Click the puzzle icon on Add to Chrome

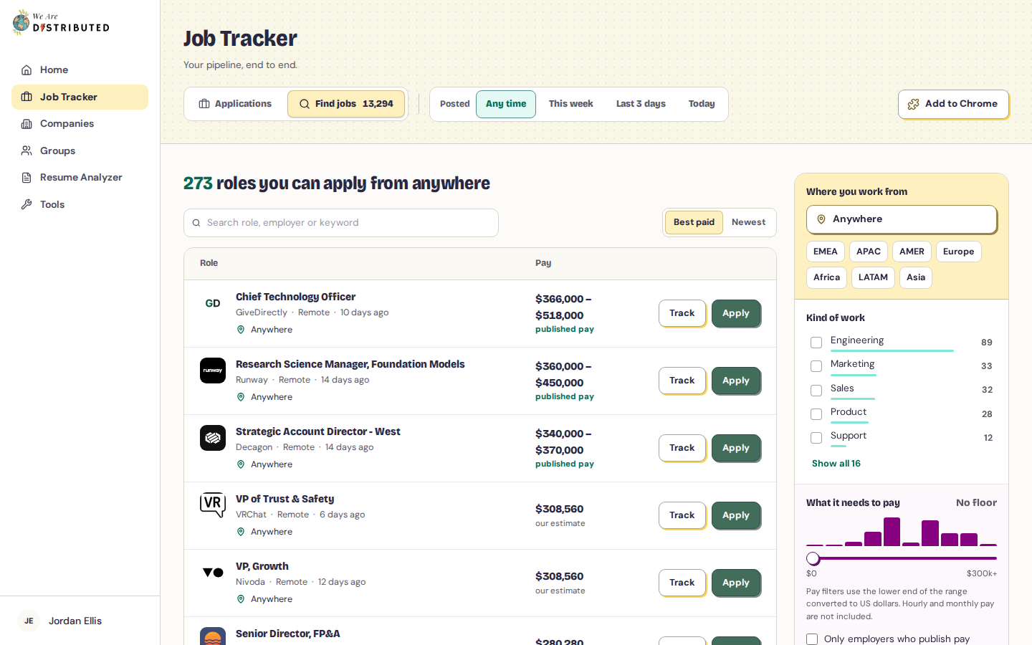coord(913,104)
